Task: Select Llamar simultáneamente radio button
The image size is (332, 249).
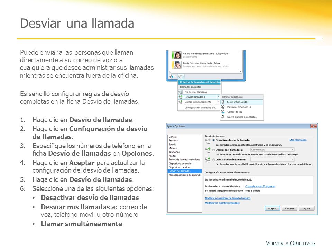Action: tap(214, 160)
